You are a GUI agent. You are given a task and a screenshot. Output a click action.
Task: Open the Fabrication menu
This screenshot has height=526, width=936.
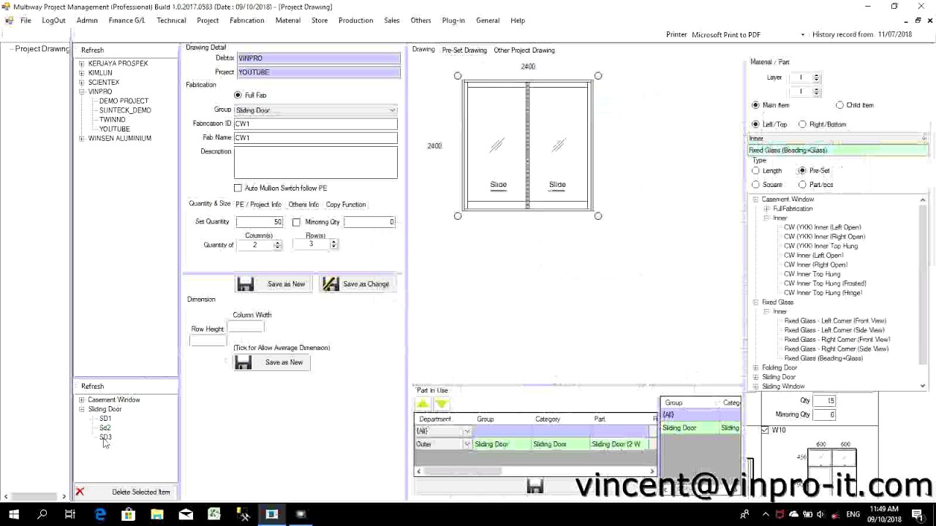(x=246, y=20)
